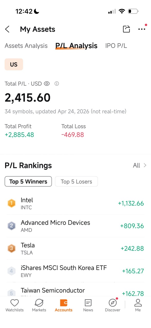Open the Intel INTC row

76,203
